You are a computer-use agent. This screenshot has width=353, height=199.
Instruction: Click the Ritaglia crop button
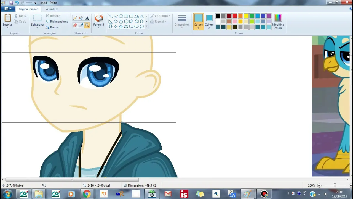click(53, 16)
